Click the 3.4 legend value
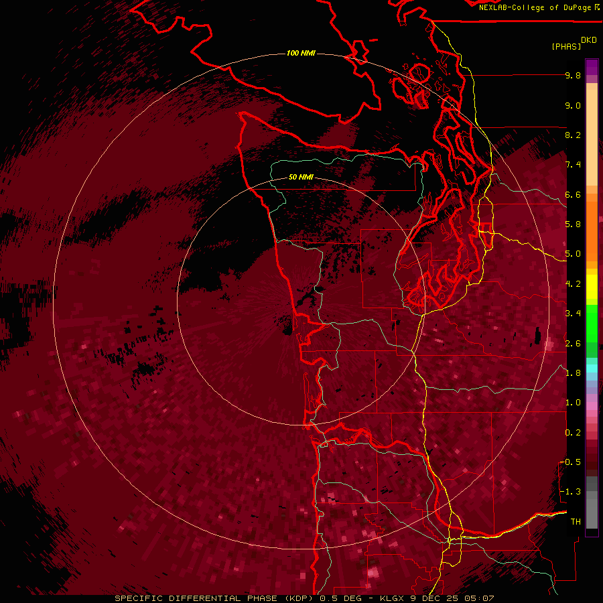 coord(573,314)
